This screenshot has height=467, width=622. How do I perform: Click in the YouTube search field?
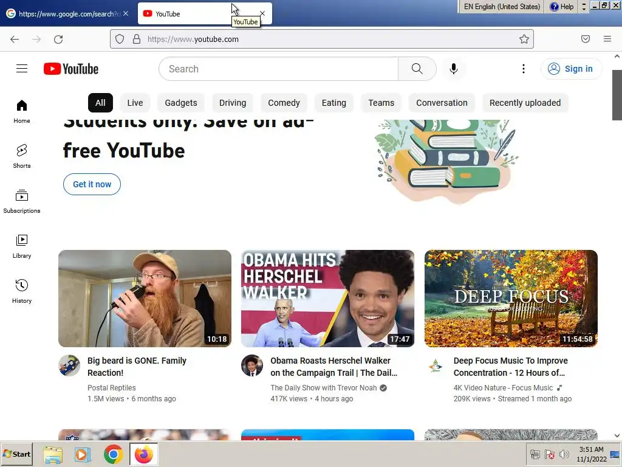point(278,69)
